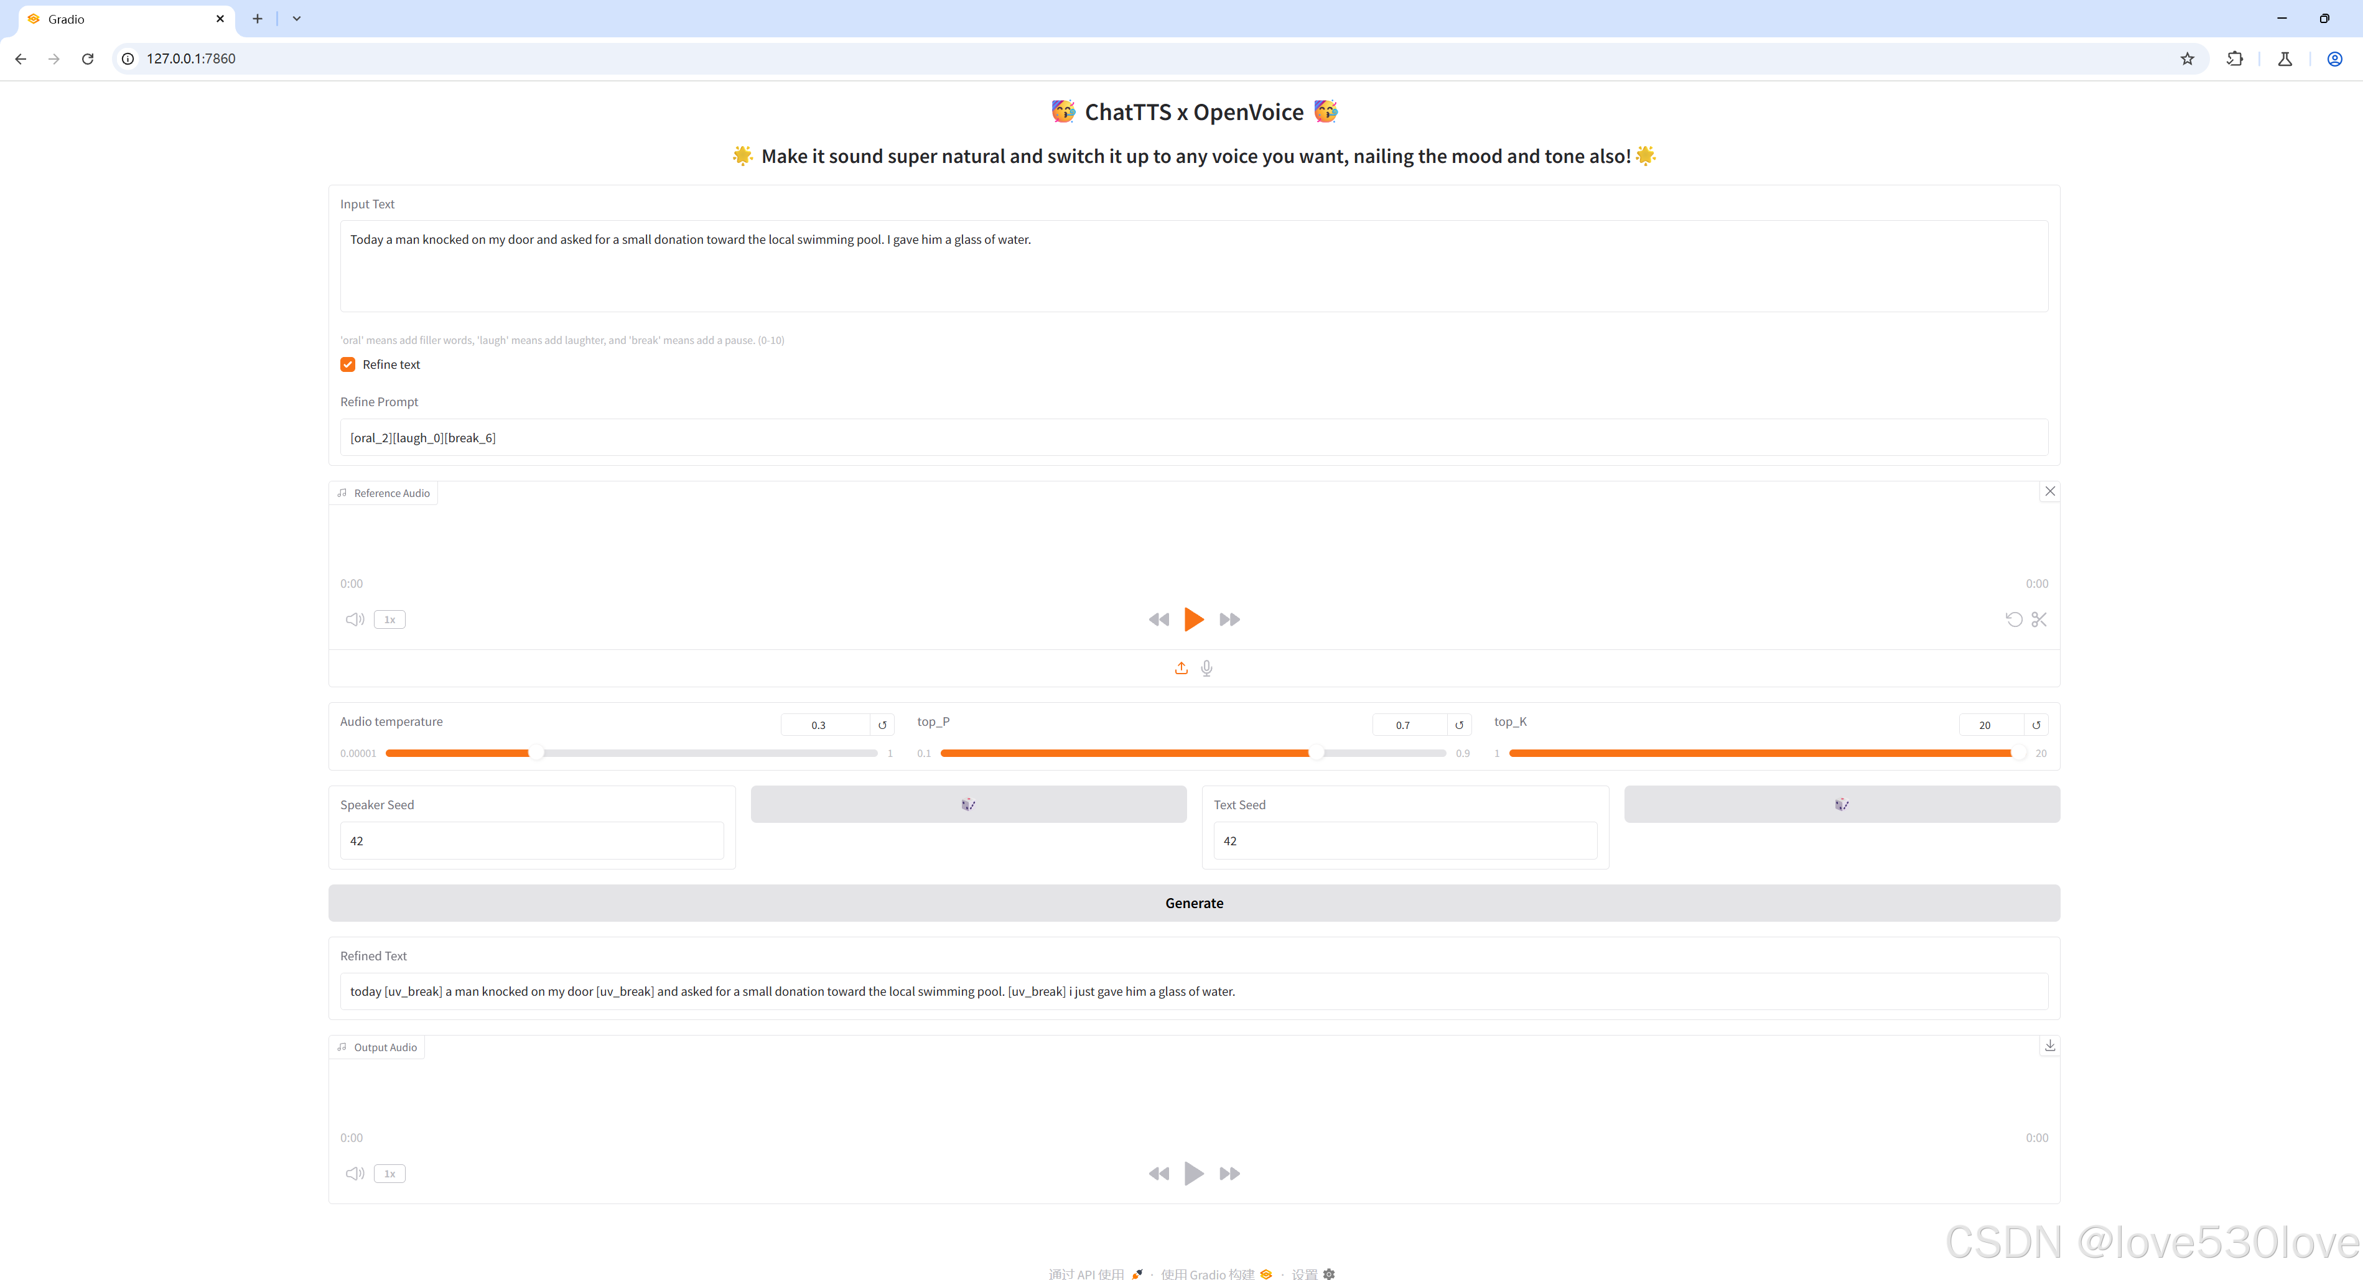Trim Reference Audio with the scissors icon
The image size is (2363, 1280).
point(2040,619)
